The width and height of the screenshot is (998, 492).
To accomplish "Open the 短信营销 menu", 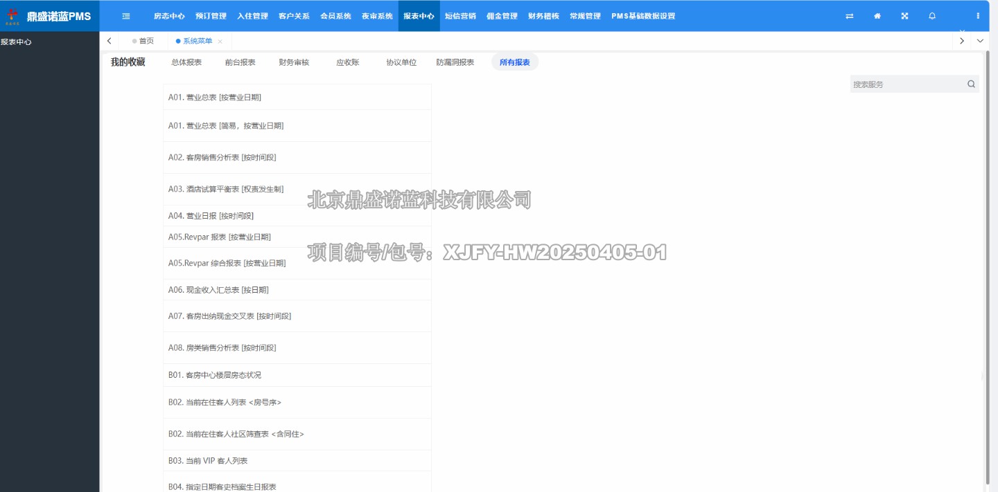I will click(460, 16).
